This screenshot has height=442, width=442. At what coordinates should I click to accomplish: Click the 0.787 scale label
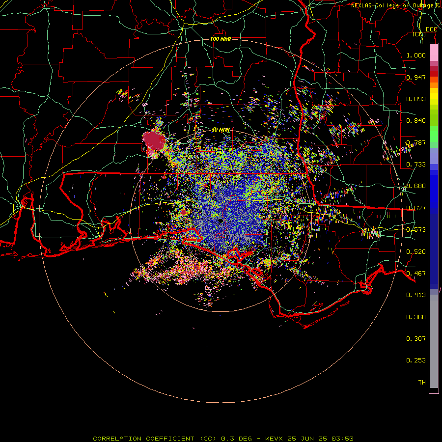tap(416, 142)
